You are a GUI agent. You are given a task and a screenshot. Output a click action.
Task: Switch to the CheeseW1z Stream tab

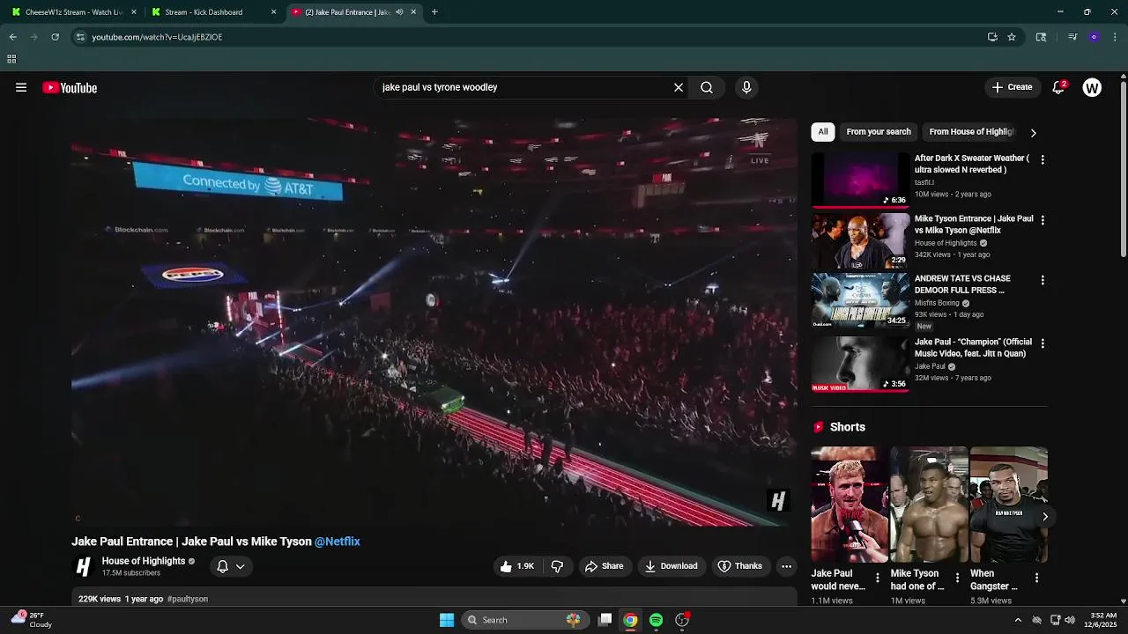coord(72,12)
